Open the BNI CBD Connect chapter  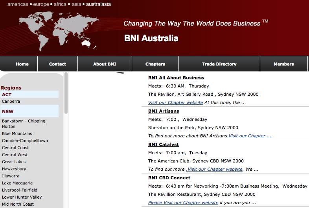(x=169, y=178)
